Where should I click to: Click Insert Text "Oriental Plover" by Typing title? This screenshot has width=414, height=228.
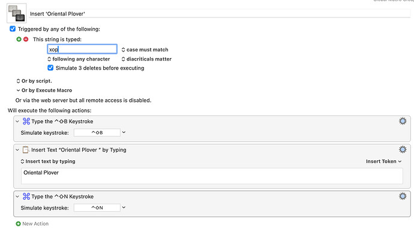(x=79, y=150)
